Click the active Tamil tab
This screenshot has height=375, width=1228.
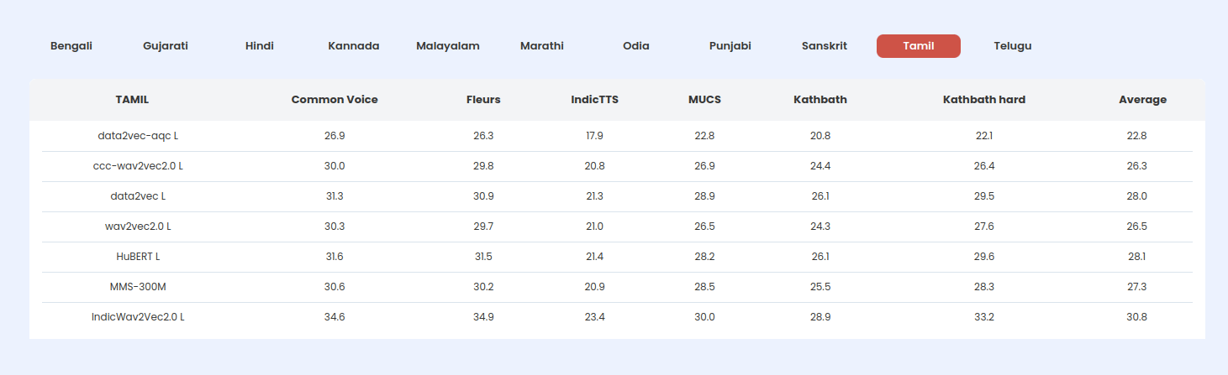tap(919, 46)
